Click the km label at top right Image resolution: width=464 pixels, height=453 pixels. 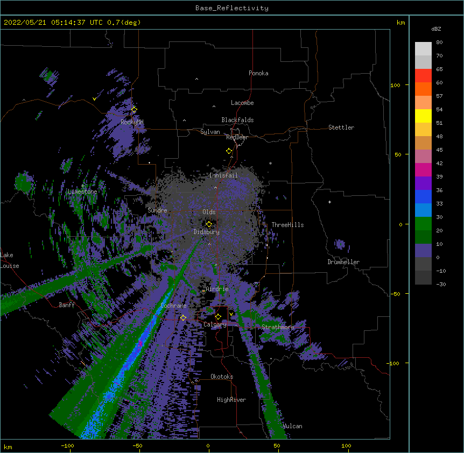(400, 23)
